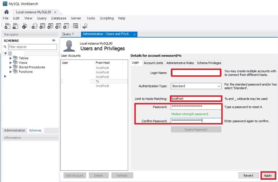Focus the Confirm Password field
This screenshot has width=278, height=182.
[x=196, y=121]
